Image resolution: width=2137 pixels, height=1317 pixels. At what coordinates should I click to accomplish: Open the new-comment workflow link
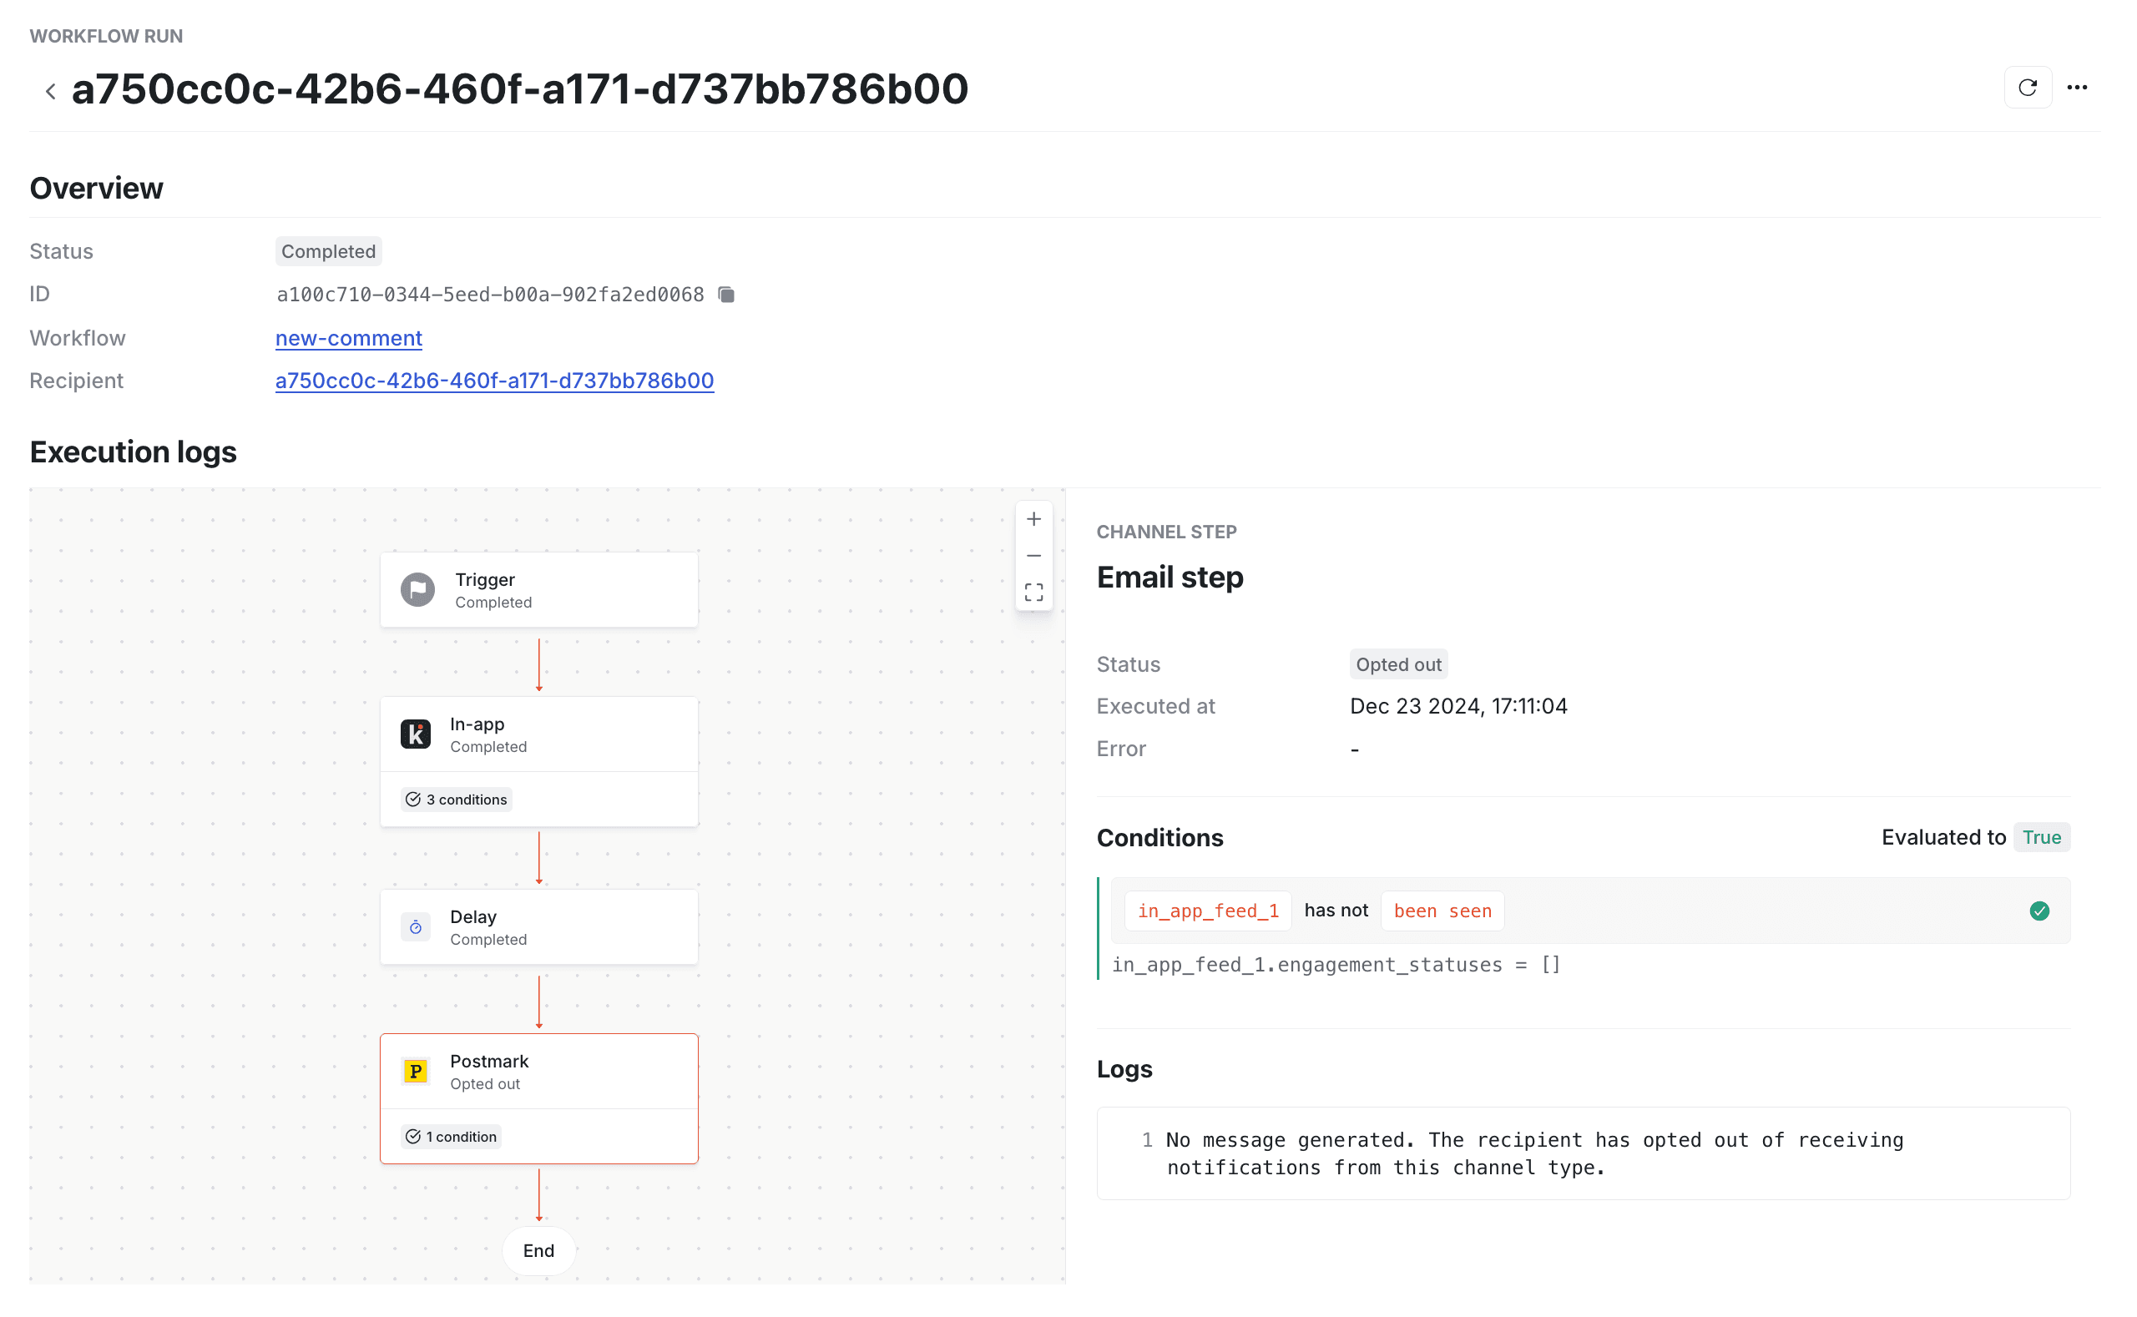[x=348, y=337]
